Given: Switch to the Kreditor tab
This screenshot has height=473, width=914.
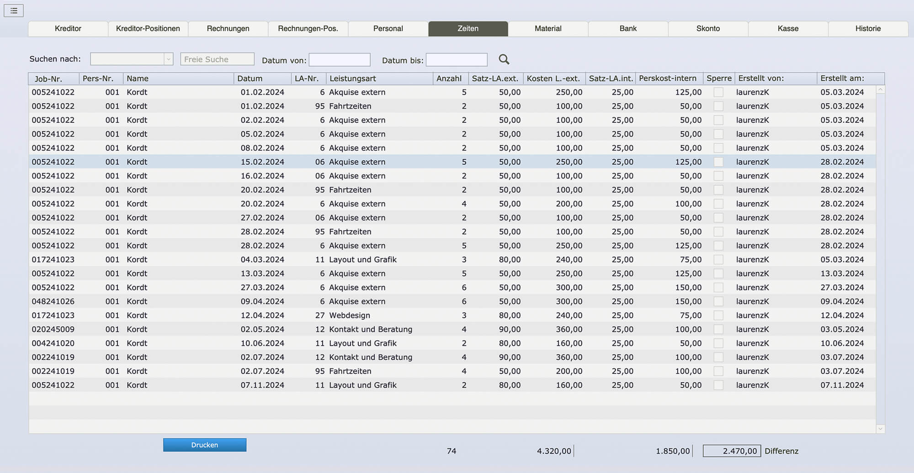Looking at the screenshot, I should 68,28.
